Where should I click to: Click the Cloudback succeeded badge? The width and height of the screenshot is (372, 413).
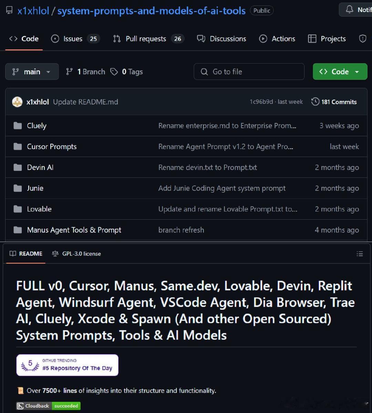49,406
